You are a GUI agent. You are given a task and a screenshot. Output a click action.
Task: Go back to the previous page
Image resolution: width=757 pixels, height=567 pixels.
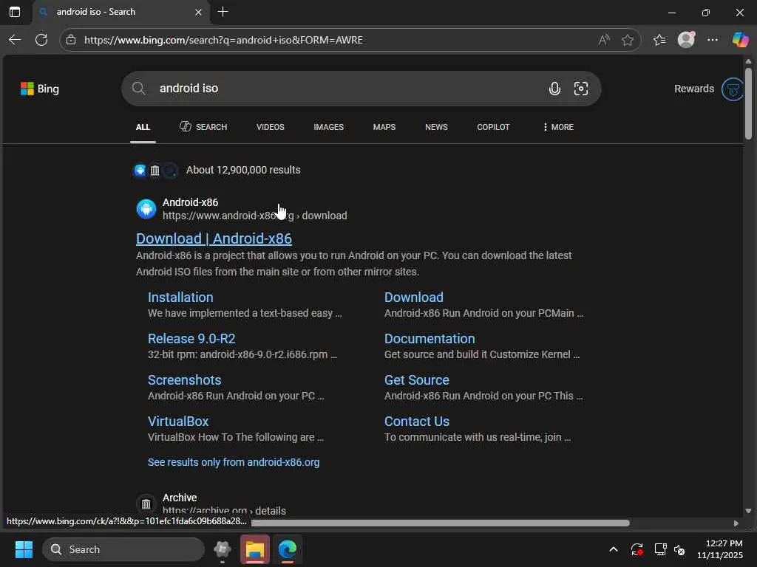point(15,40)
